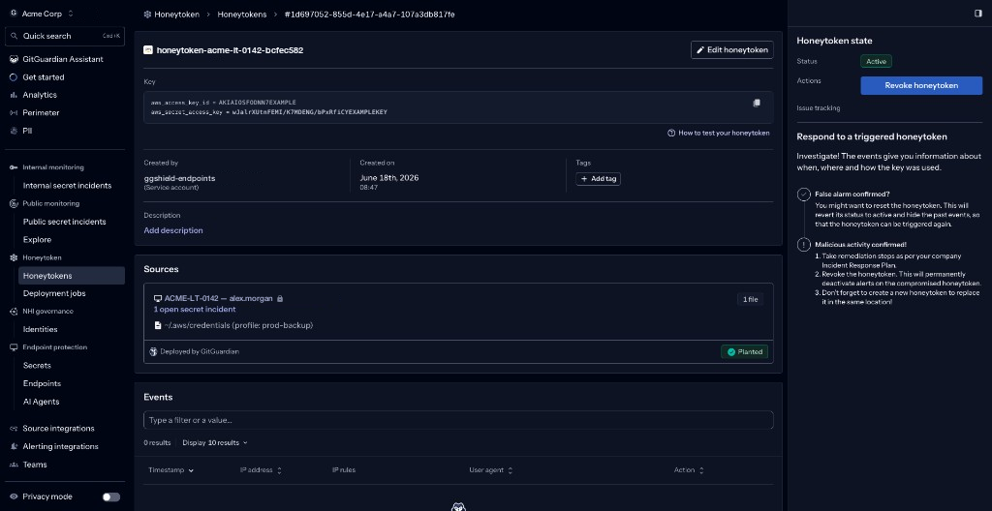The height and width of the screenshot is (511, 992).
Task: Collapse the right side panel
Action: tap(978, 14)
